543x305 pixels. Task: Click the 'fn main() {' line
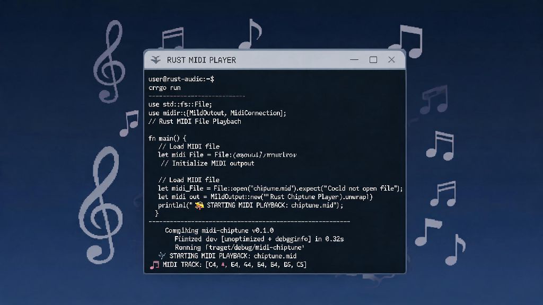tap(167, 138)
